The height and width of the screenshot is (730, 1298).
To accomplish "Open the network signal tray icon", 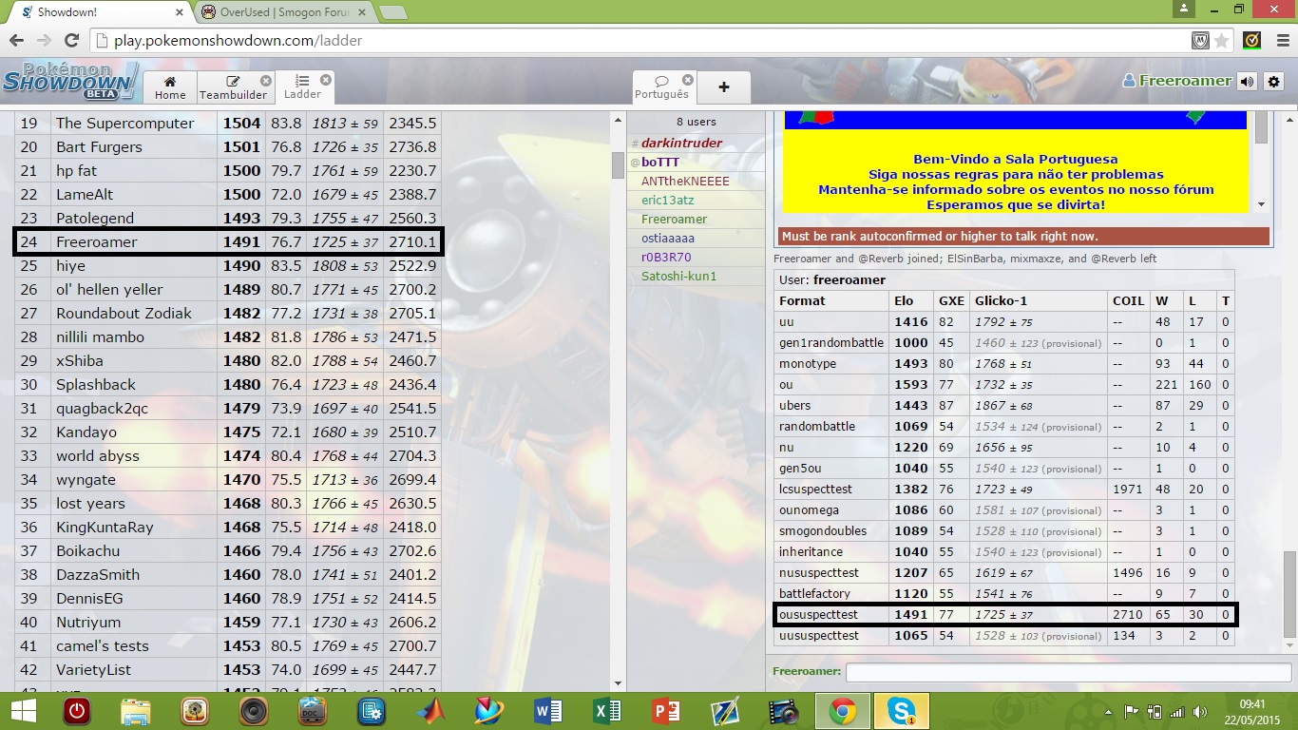I will 1176,711.
